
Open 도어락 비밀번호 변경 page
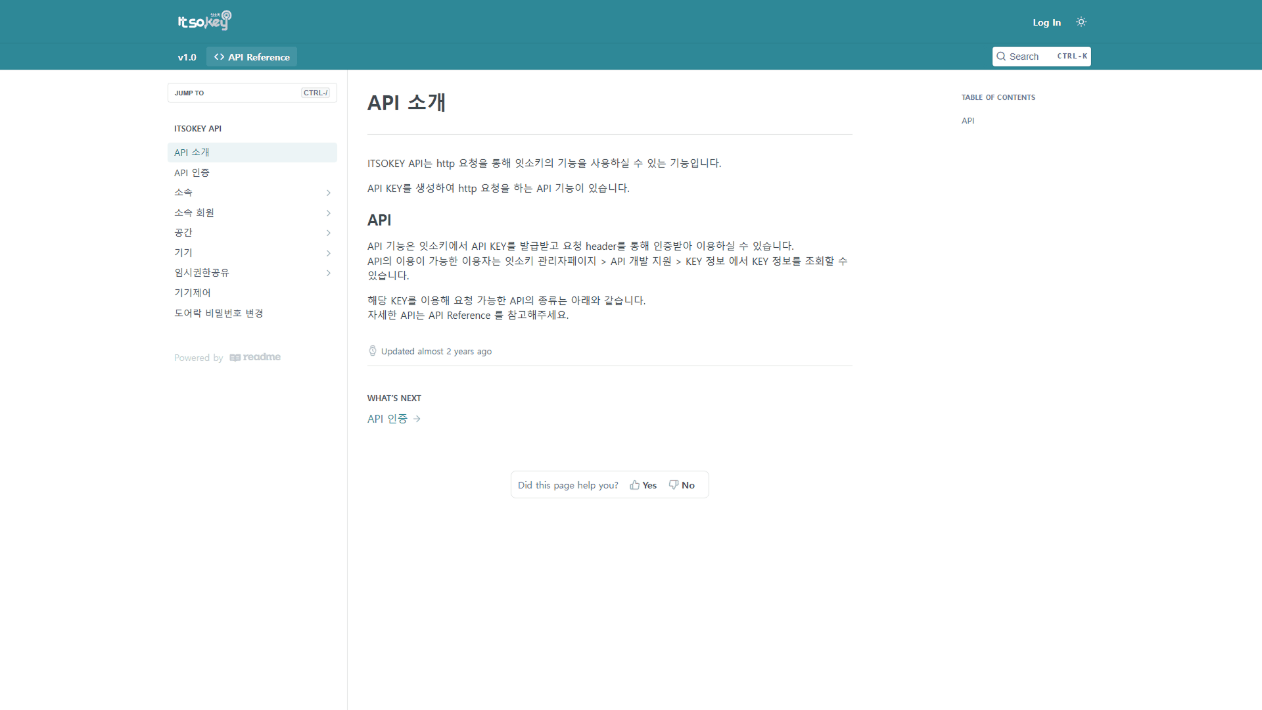click(219, 313)
